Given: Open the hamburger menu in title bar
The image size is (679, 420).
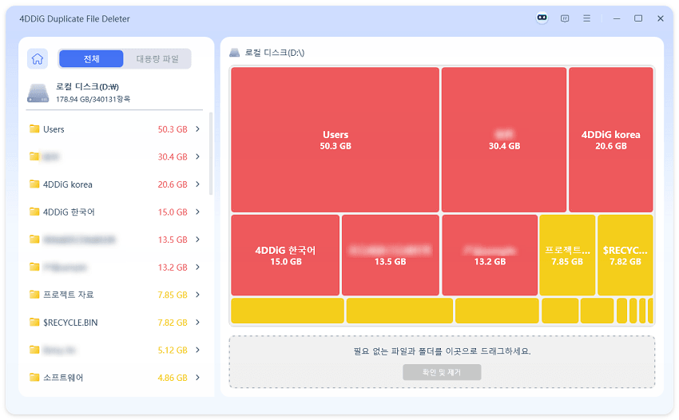Looking at the screenshot, I should point(587,18).
